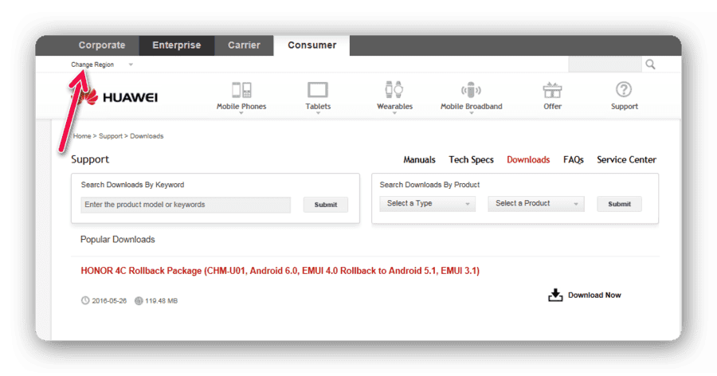Click the Huawei logo
Screen dimensions: 717x376
pyautogui.click(x=117, y=96)
